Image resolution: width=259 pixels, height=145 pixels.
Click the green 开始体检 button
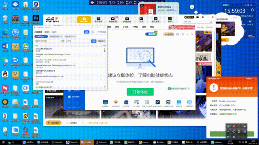click(140, 92)
